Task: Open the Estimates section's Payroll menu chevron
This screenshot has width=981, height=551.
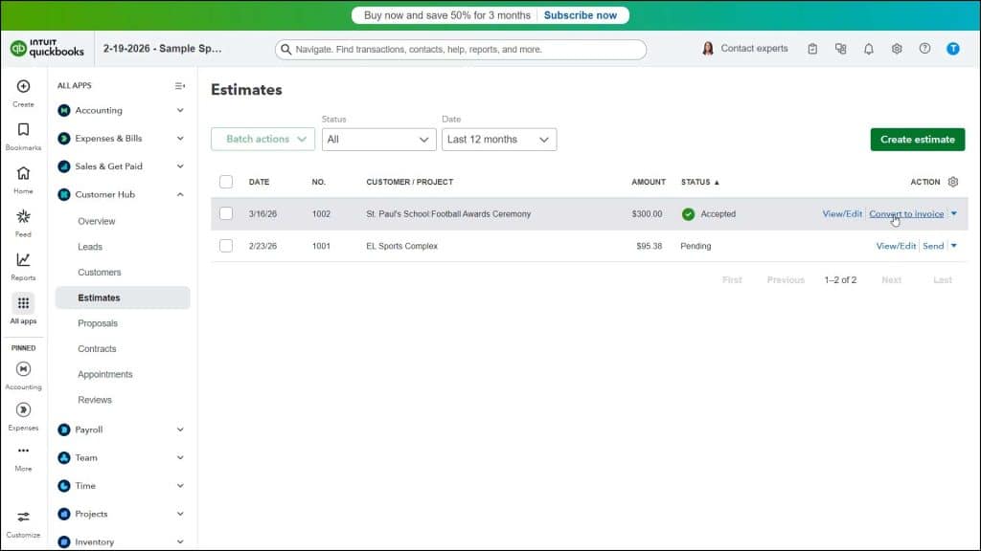Action: coord(179,430)
